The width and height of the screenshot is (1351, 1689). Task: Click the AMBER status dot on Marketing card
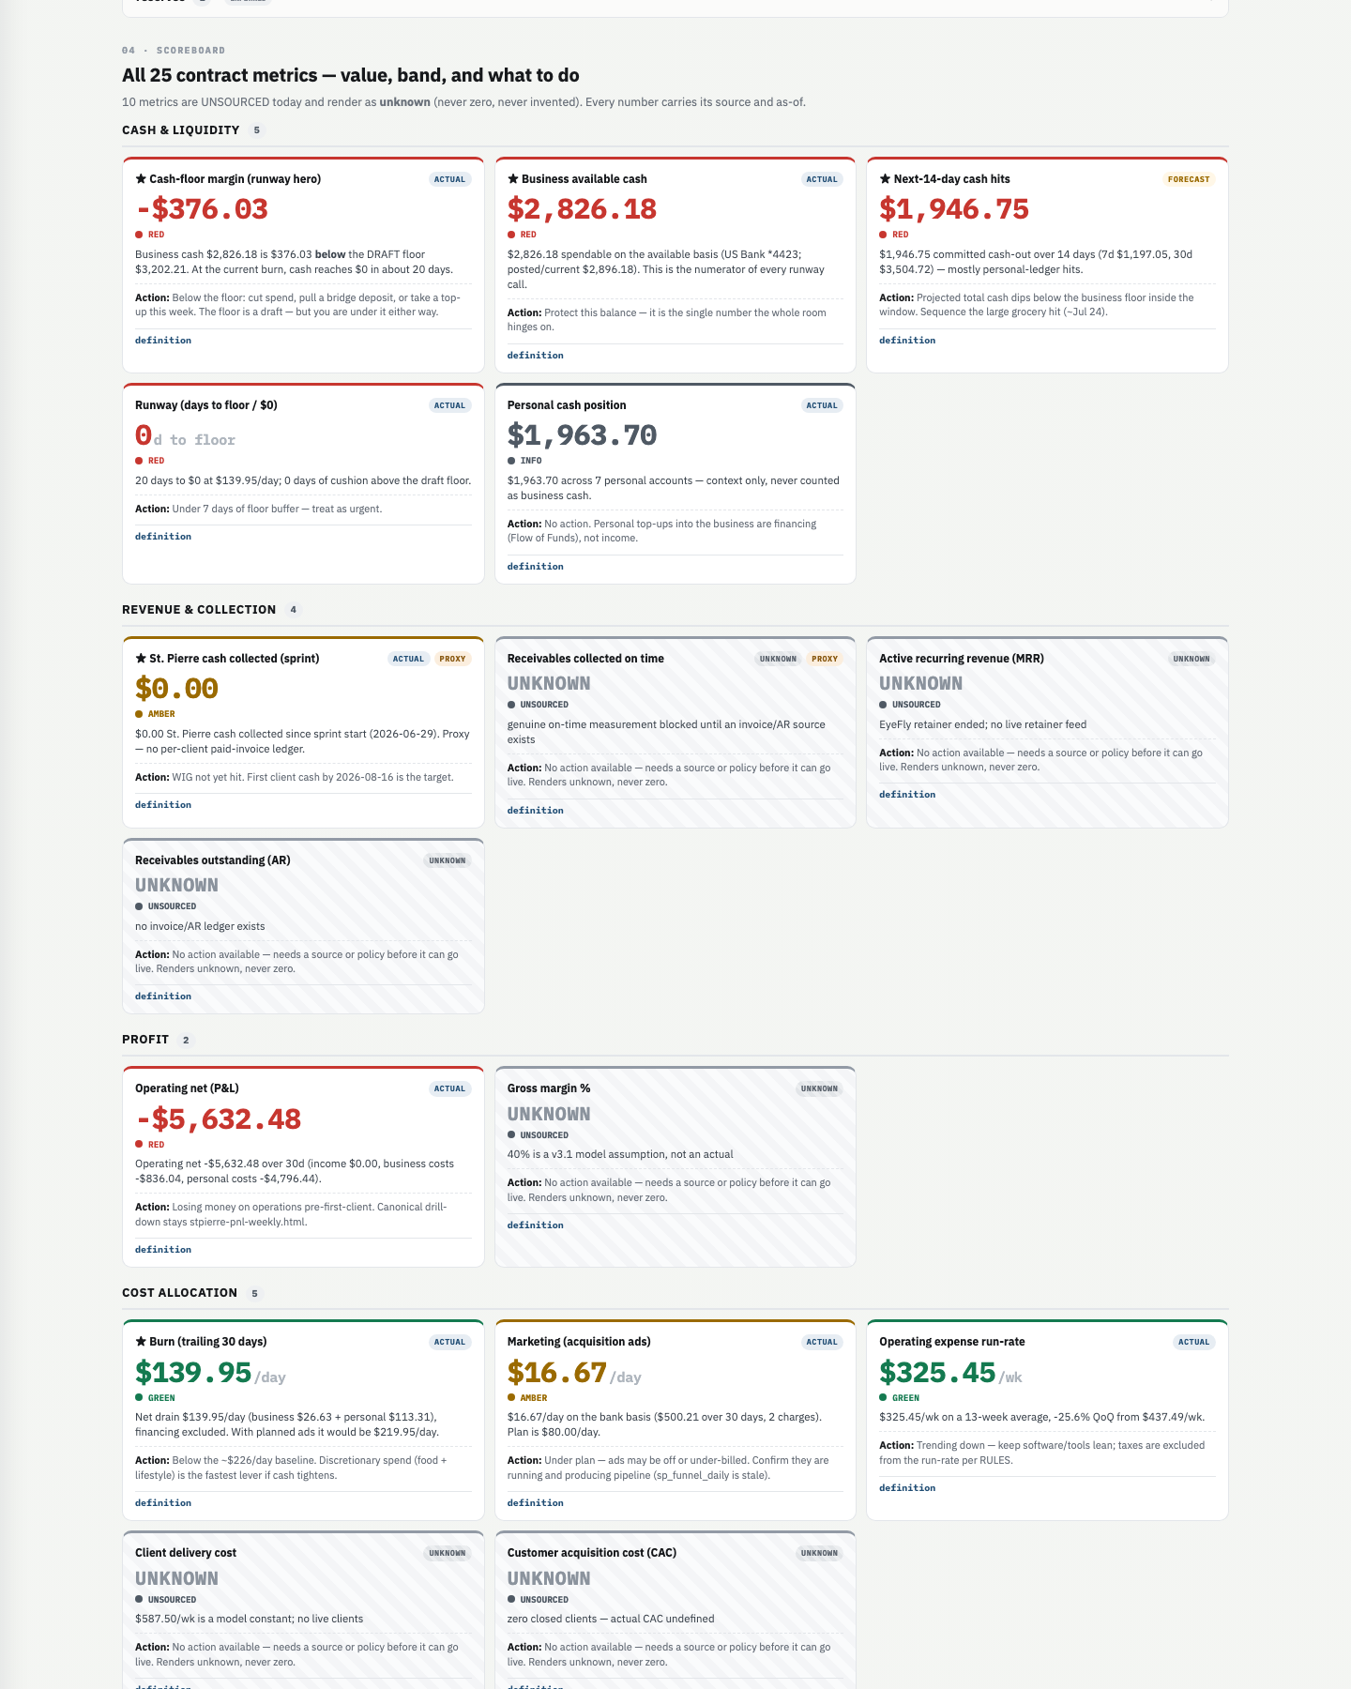tap(511, 1398)
